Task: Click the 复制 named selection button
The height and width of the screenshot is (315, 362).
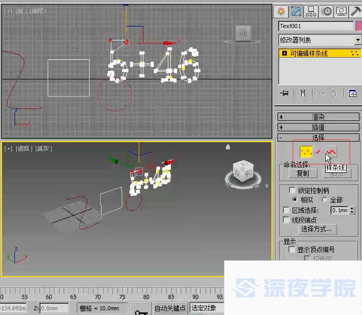Action: coord(302,173)
